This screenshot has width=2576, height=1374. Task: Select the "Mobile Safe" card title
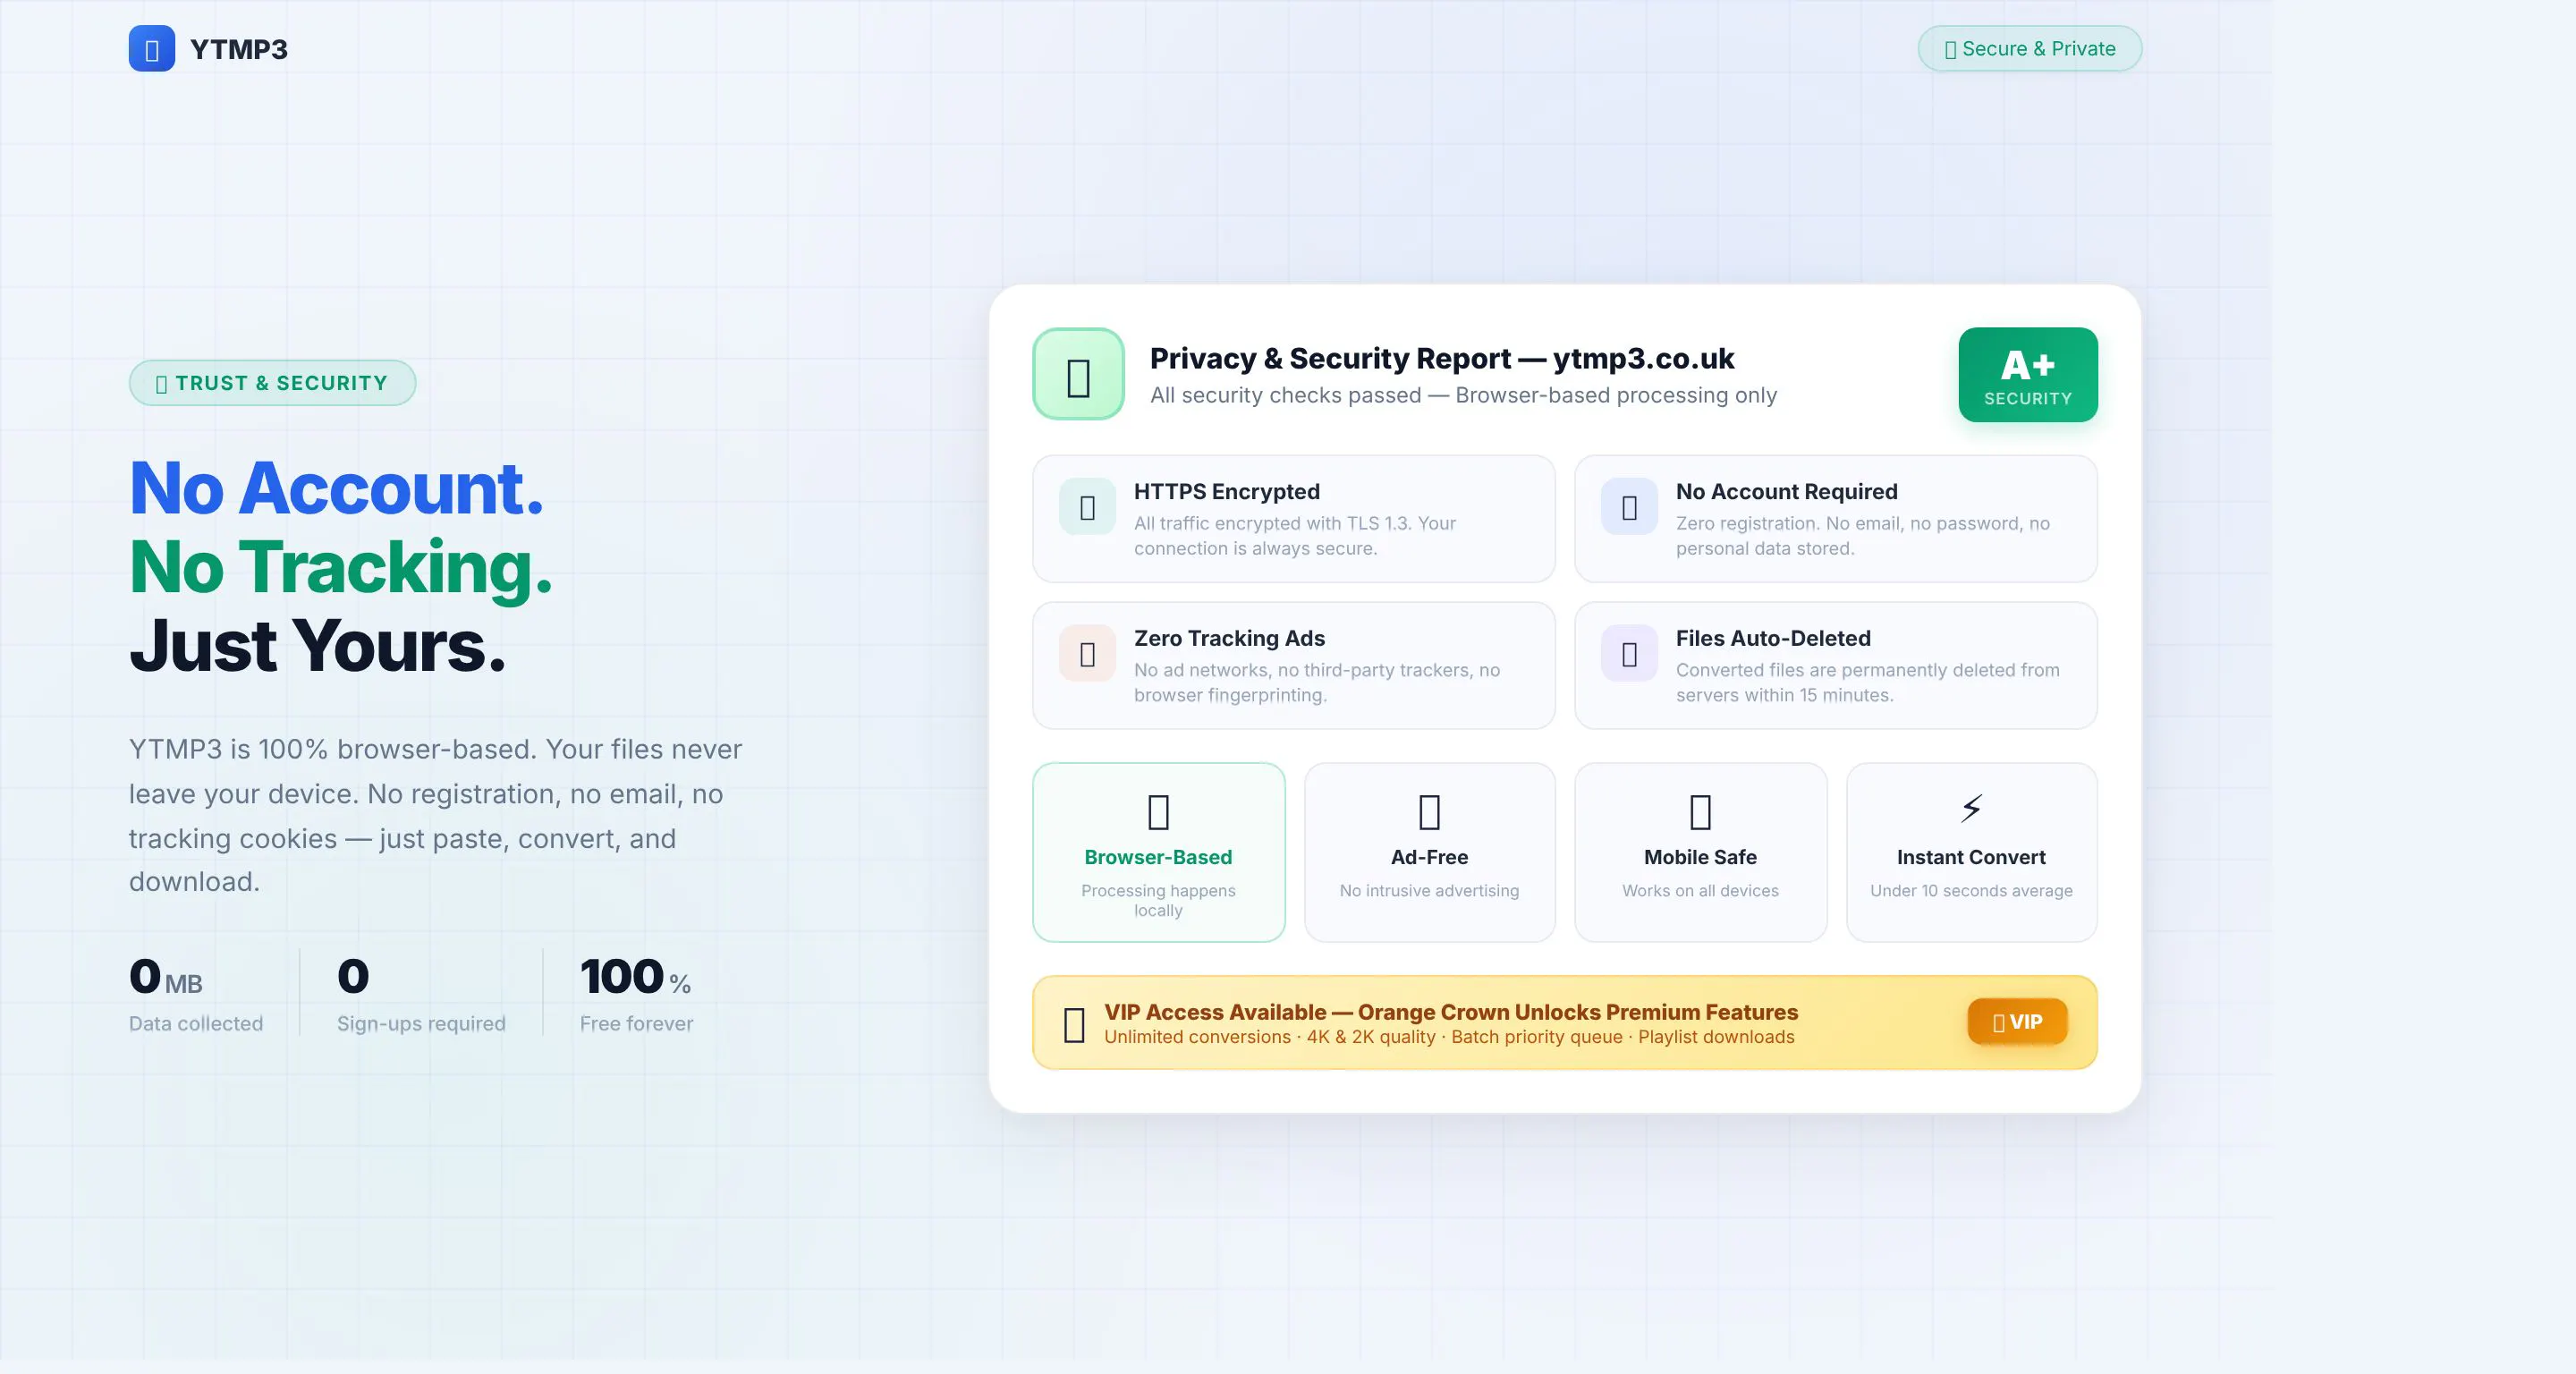point(1700,857)
